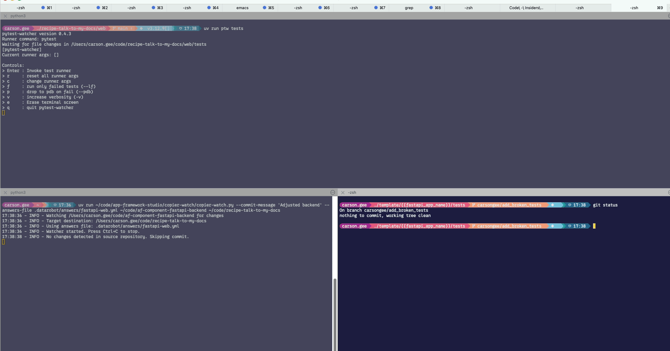This screenshot has height=351, width=670.
Task: Switch to the -zsh tab labeled ⌘6
Action: coord(306,8)
